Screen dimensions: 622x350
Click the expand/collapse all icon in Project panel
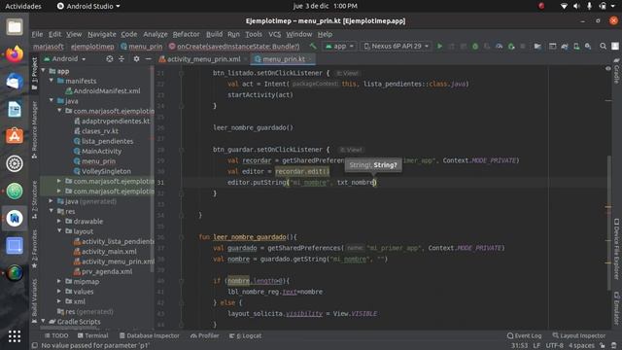point(121,58)
